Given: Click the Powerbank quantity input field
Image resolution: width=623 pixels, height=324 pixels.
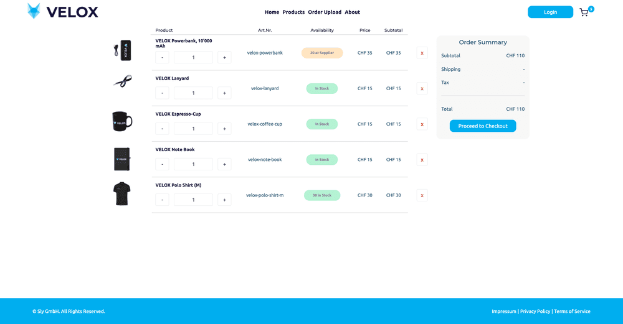Looking at the screenshot, I should [194, 57].
